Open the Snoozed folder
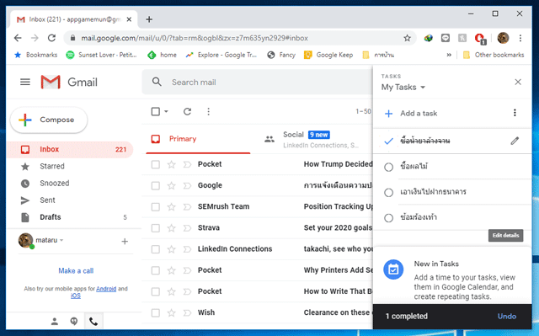 (70, 183)
